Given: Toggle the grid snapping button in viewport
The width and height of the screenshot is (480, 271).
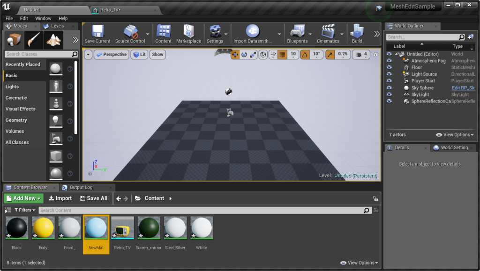Looking at the screenshot, I should pyautogui.click(x=282, y=54).
